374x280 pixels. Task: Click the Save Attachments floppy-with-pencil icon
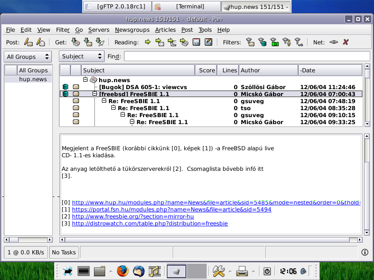click(209, 42)
